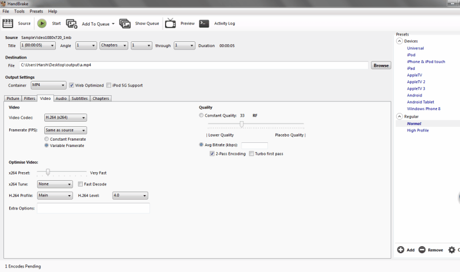Image resolution: width=460 pixels, height=272 pixels.
Task: Open the Add To Queue dropdown arrow
Action: pyautogui.click(x=113, y=24)
